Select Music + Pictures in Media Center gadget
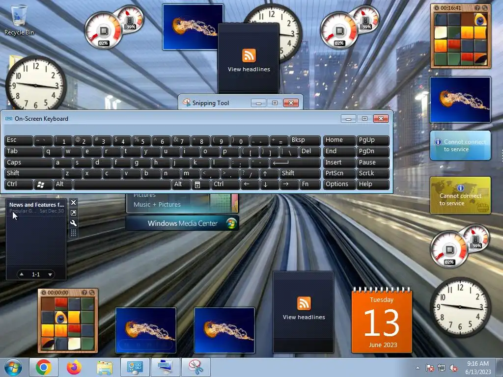This screenshot has height=377, width=503. (157, 205)
